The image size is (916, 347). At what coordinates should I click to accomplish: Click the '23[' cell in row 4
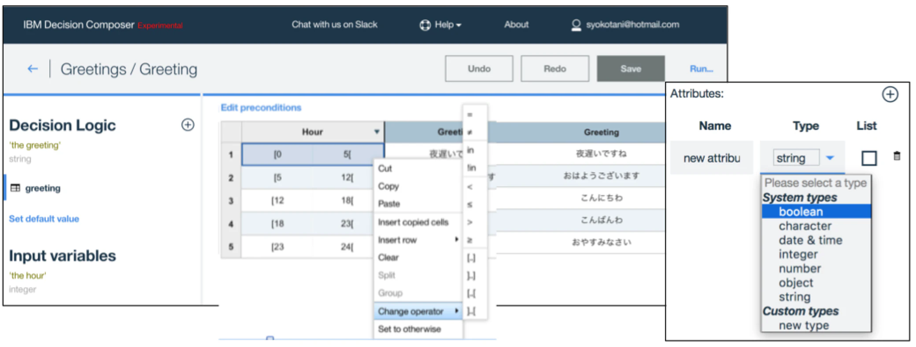click(x=347, y=224)
